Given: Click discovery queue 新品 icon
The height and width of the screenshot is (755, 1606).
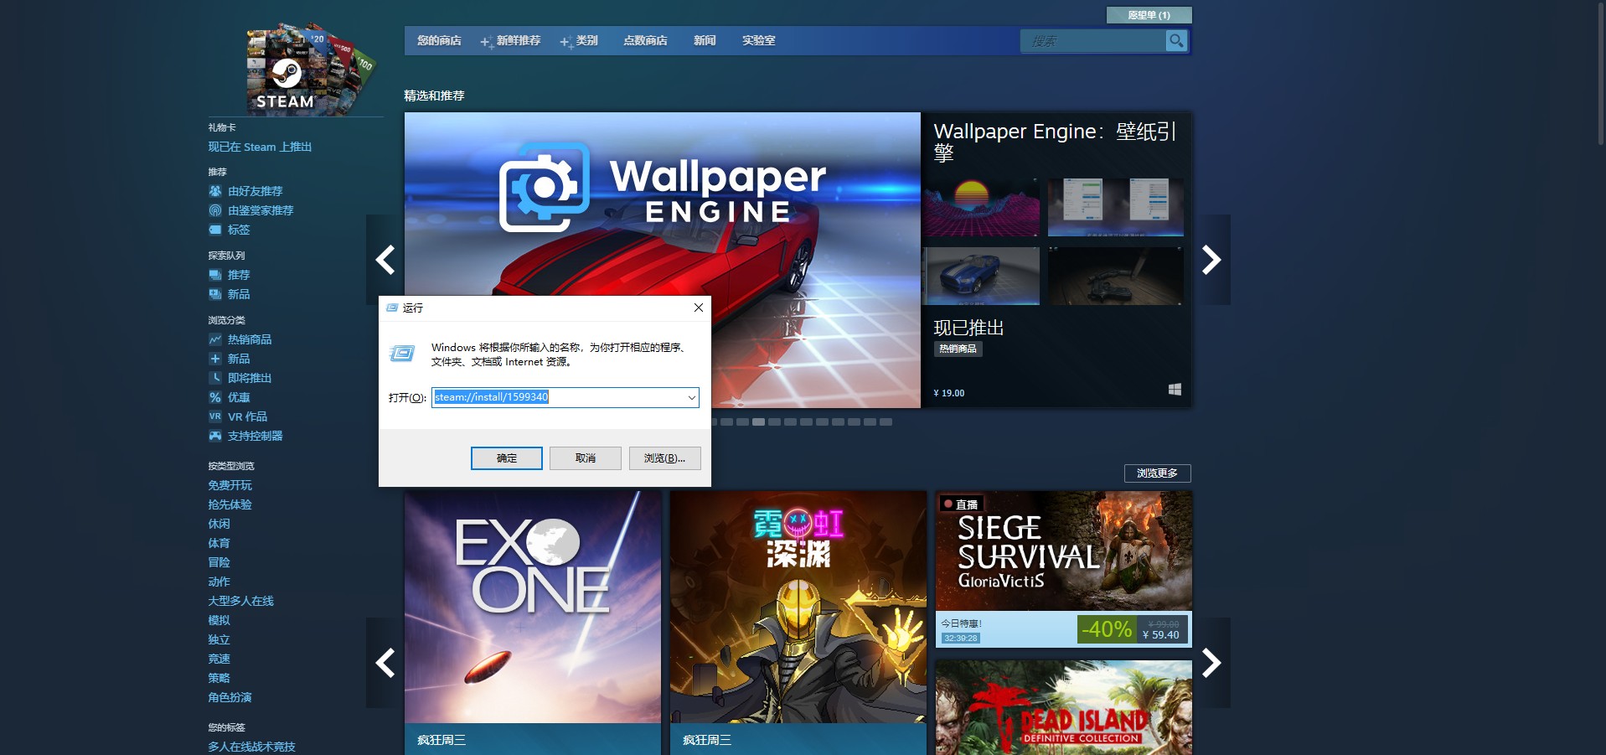Looking at the screenshot, I should coord(215,294).
